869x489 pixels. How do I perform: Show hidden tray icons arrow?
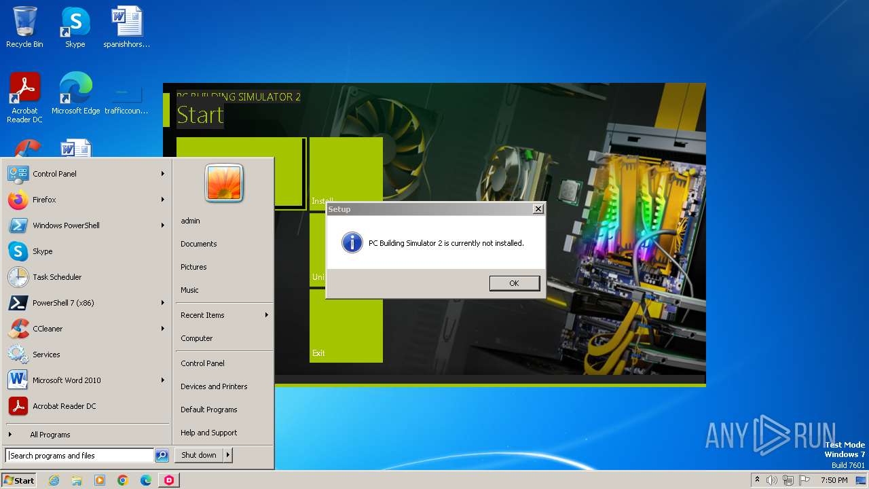pos(757,479)
